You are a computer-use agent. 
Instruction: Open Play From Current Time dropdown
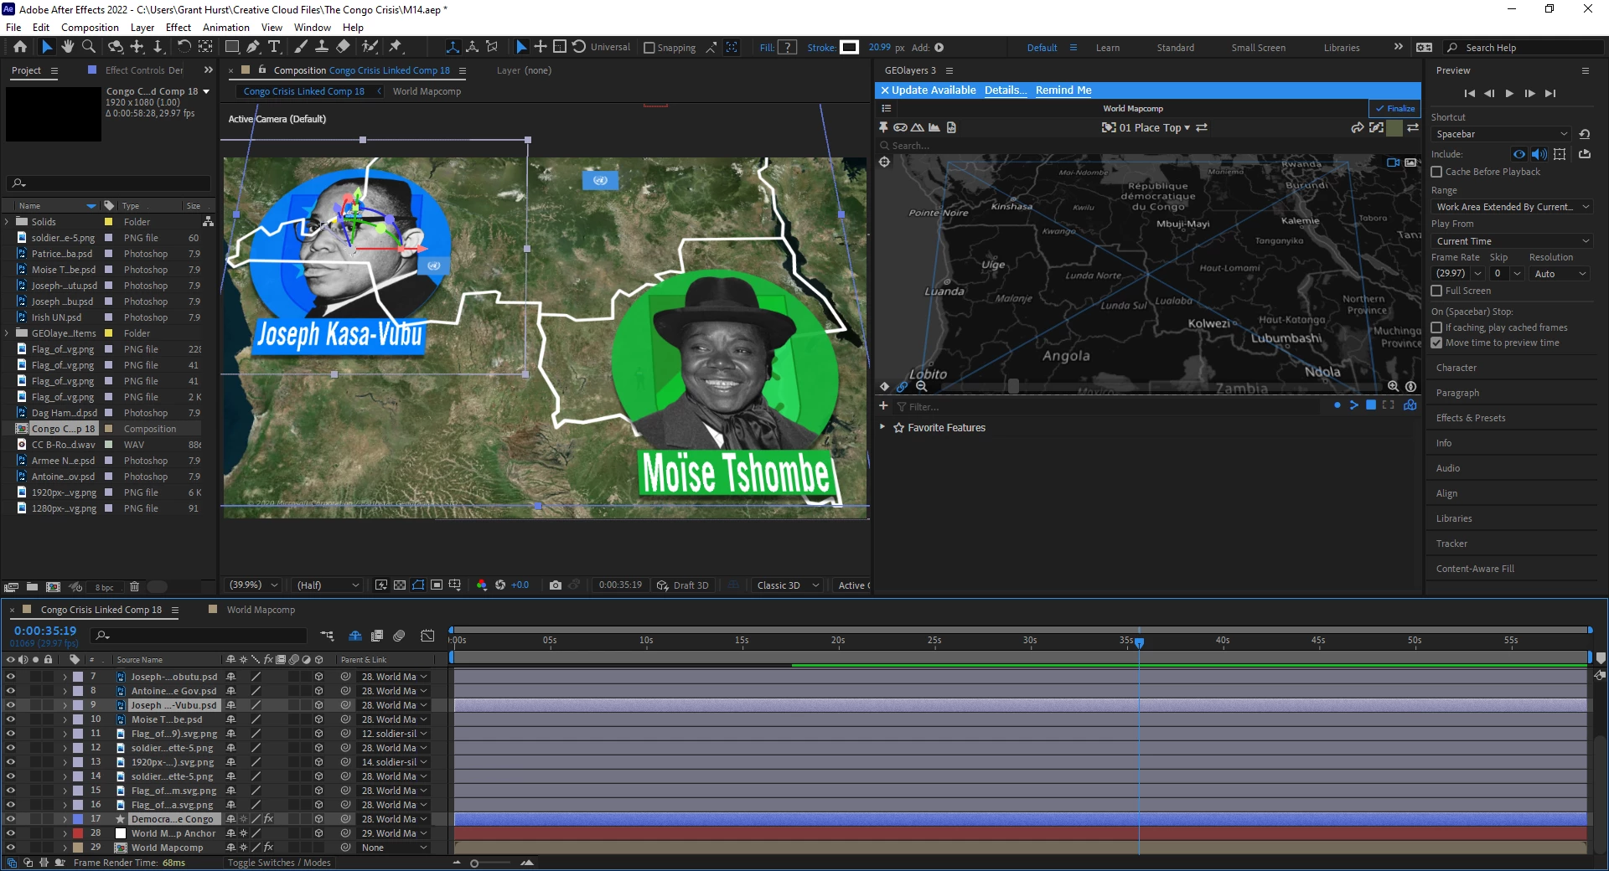pos(1513,241)
